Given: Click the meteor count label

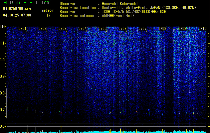Looking at the screenshot, I should [x=47, y=10].
